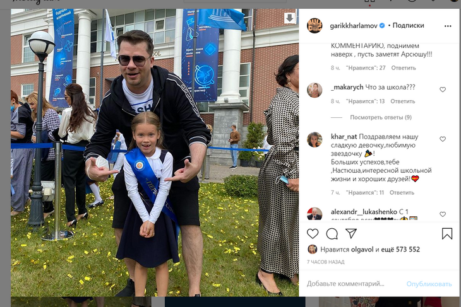Click the "Опубликовать" post button

pyautogui.click(x=429, y=284)
